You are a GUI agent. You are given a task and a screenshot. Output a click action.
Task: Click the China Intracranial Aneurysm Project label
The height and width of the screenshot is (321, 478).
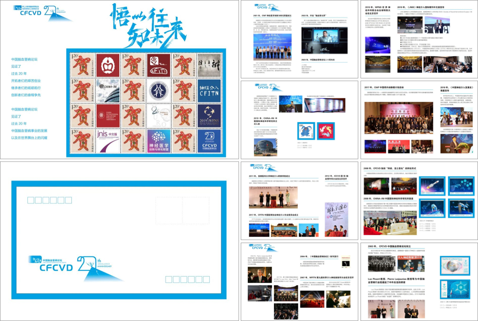coord(108,116)
